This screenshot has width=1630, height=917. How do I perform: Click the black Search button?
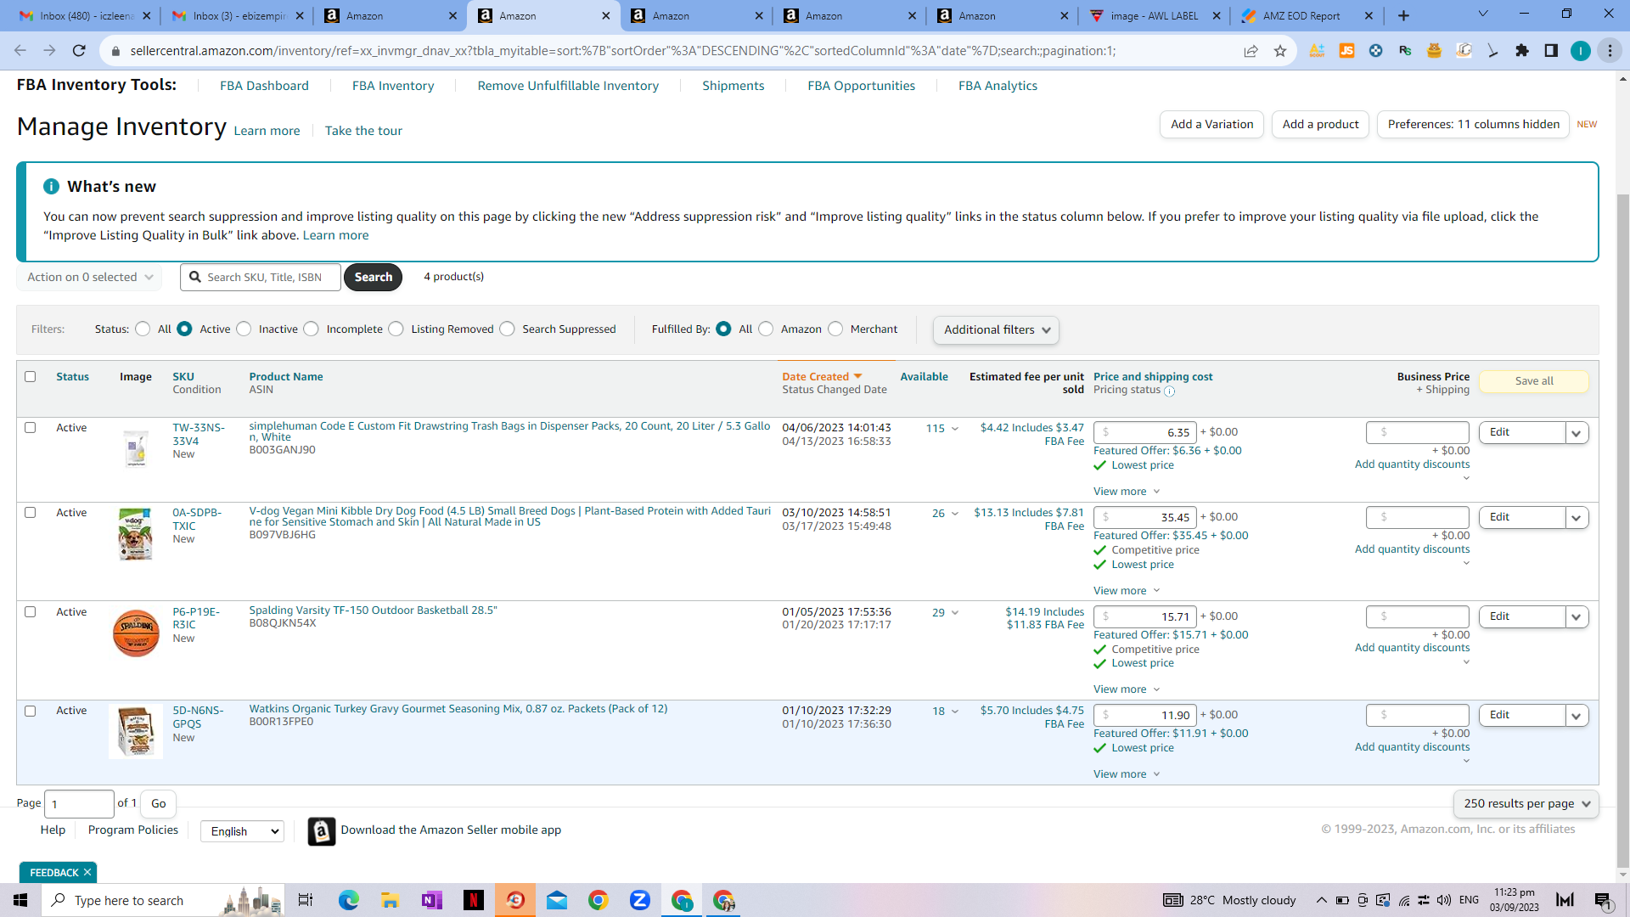pos(374,277)
